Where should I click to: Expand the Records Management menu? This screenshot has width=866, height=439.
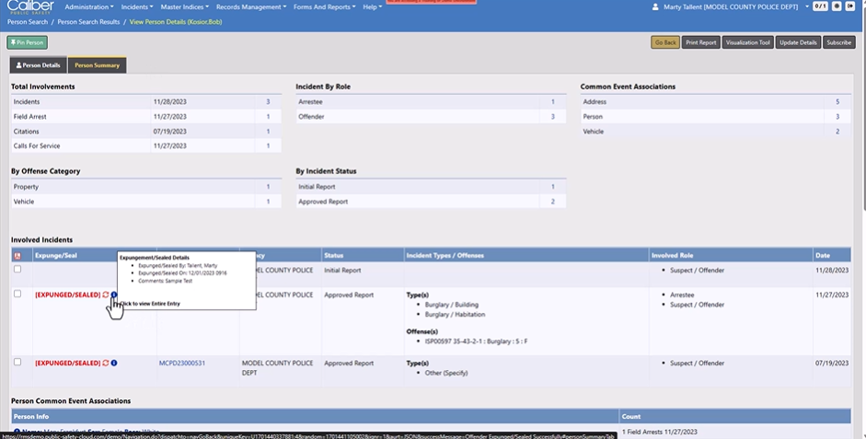(x=250, y=6)
